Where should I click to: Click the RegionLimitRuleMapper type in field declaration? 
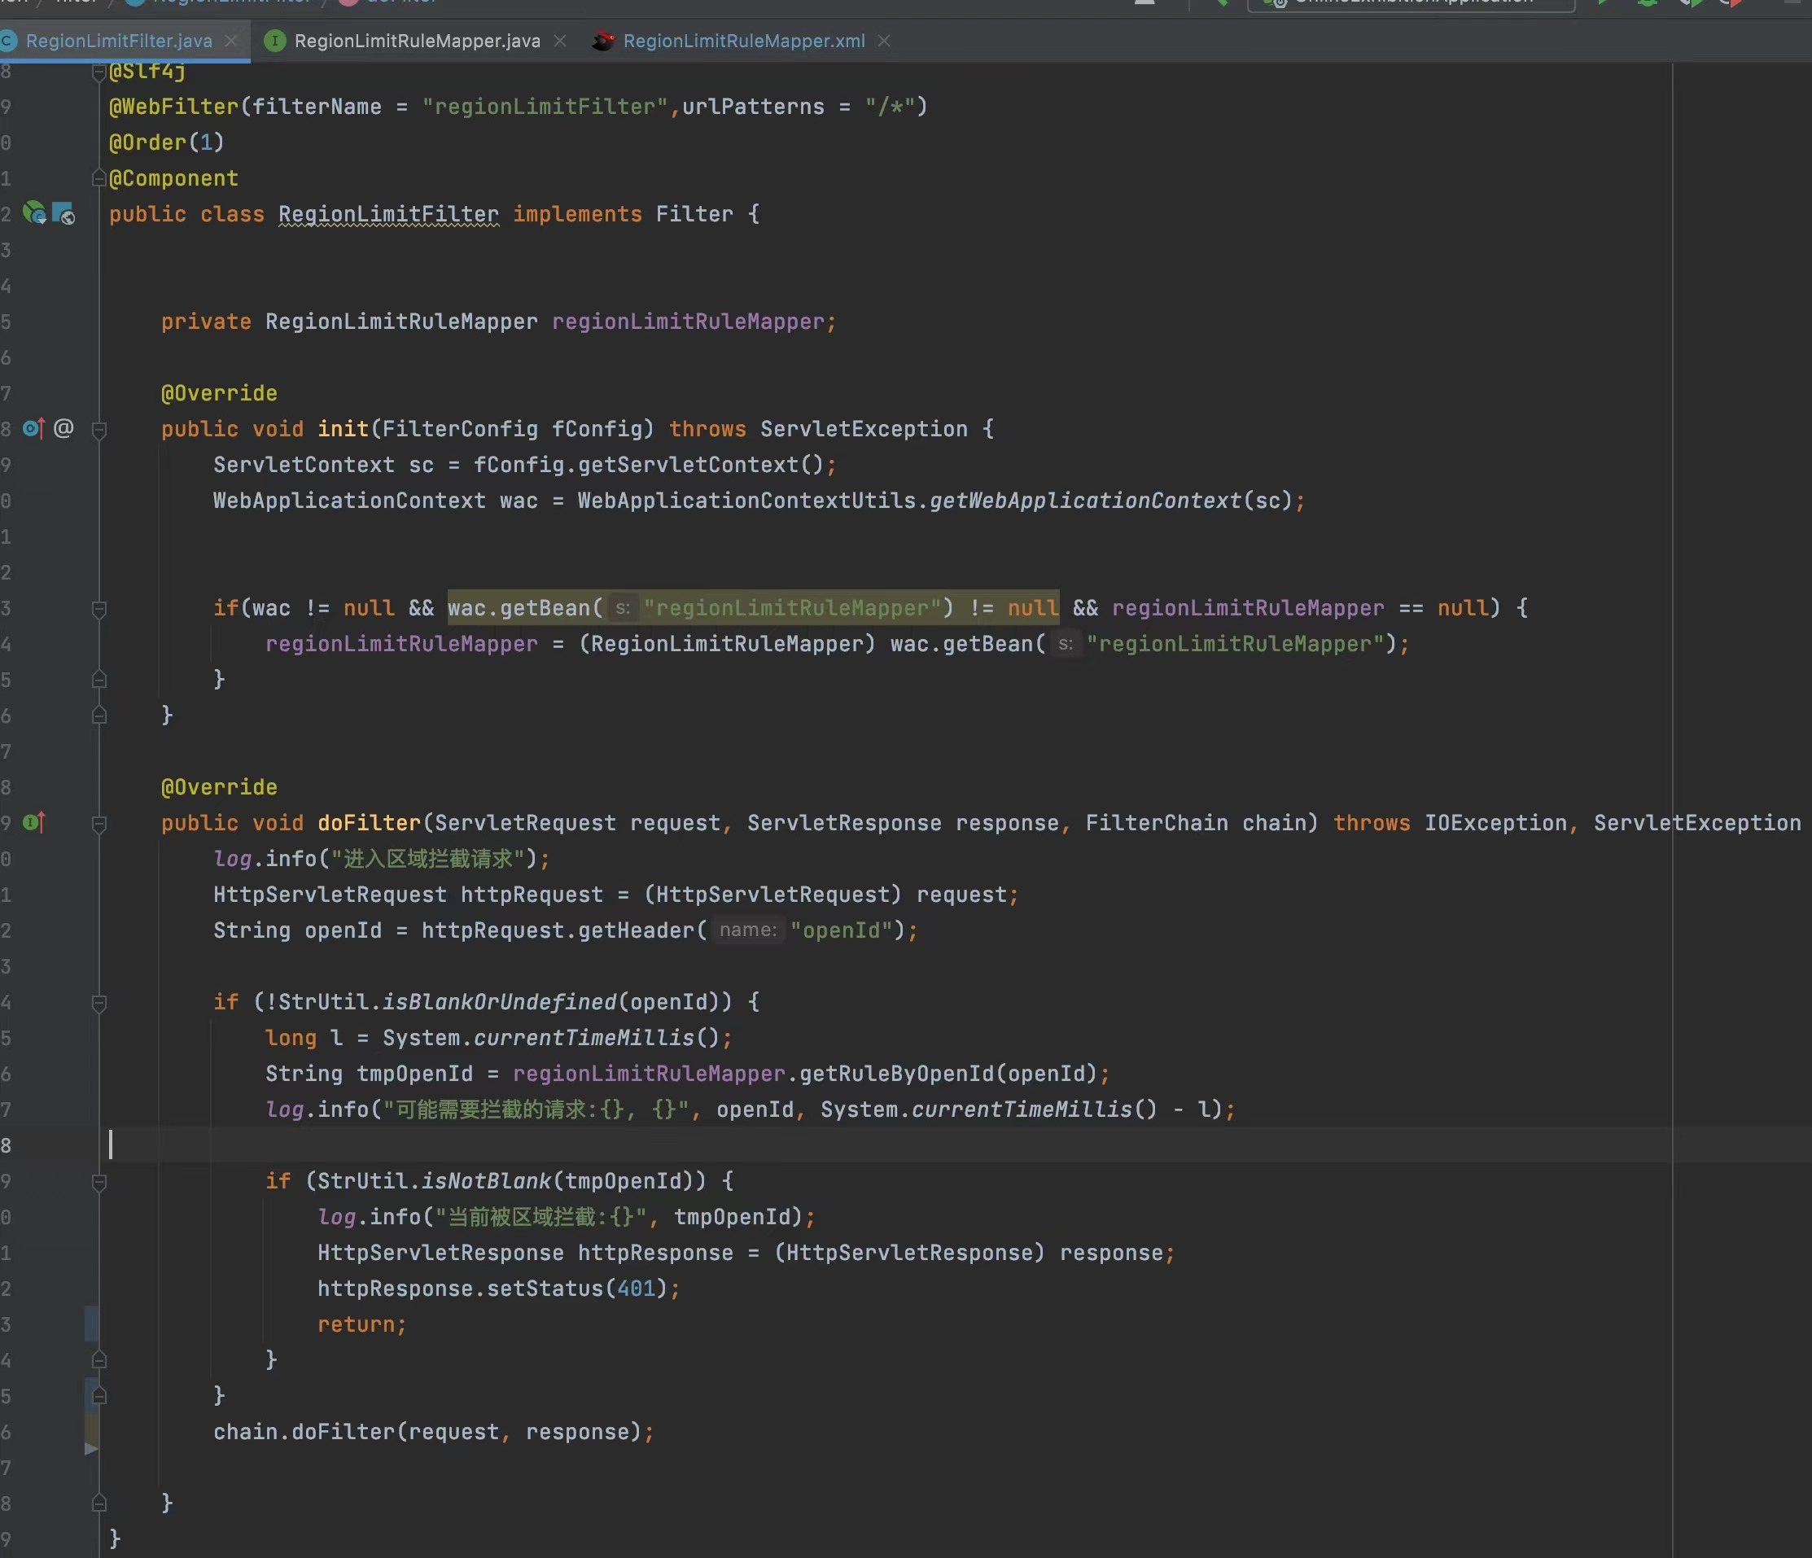pyautogui.click(x=400, y=322)
